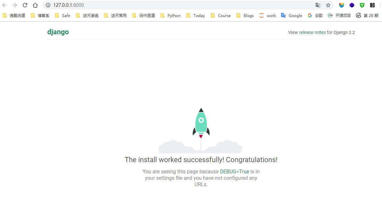Image resolution: width=382 pixels, height=198 pixels.
Task: Open the release notes link
Action: tap(312, 32)
